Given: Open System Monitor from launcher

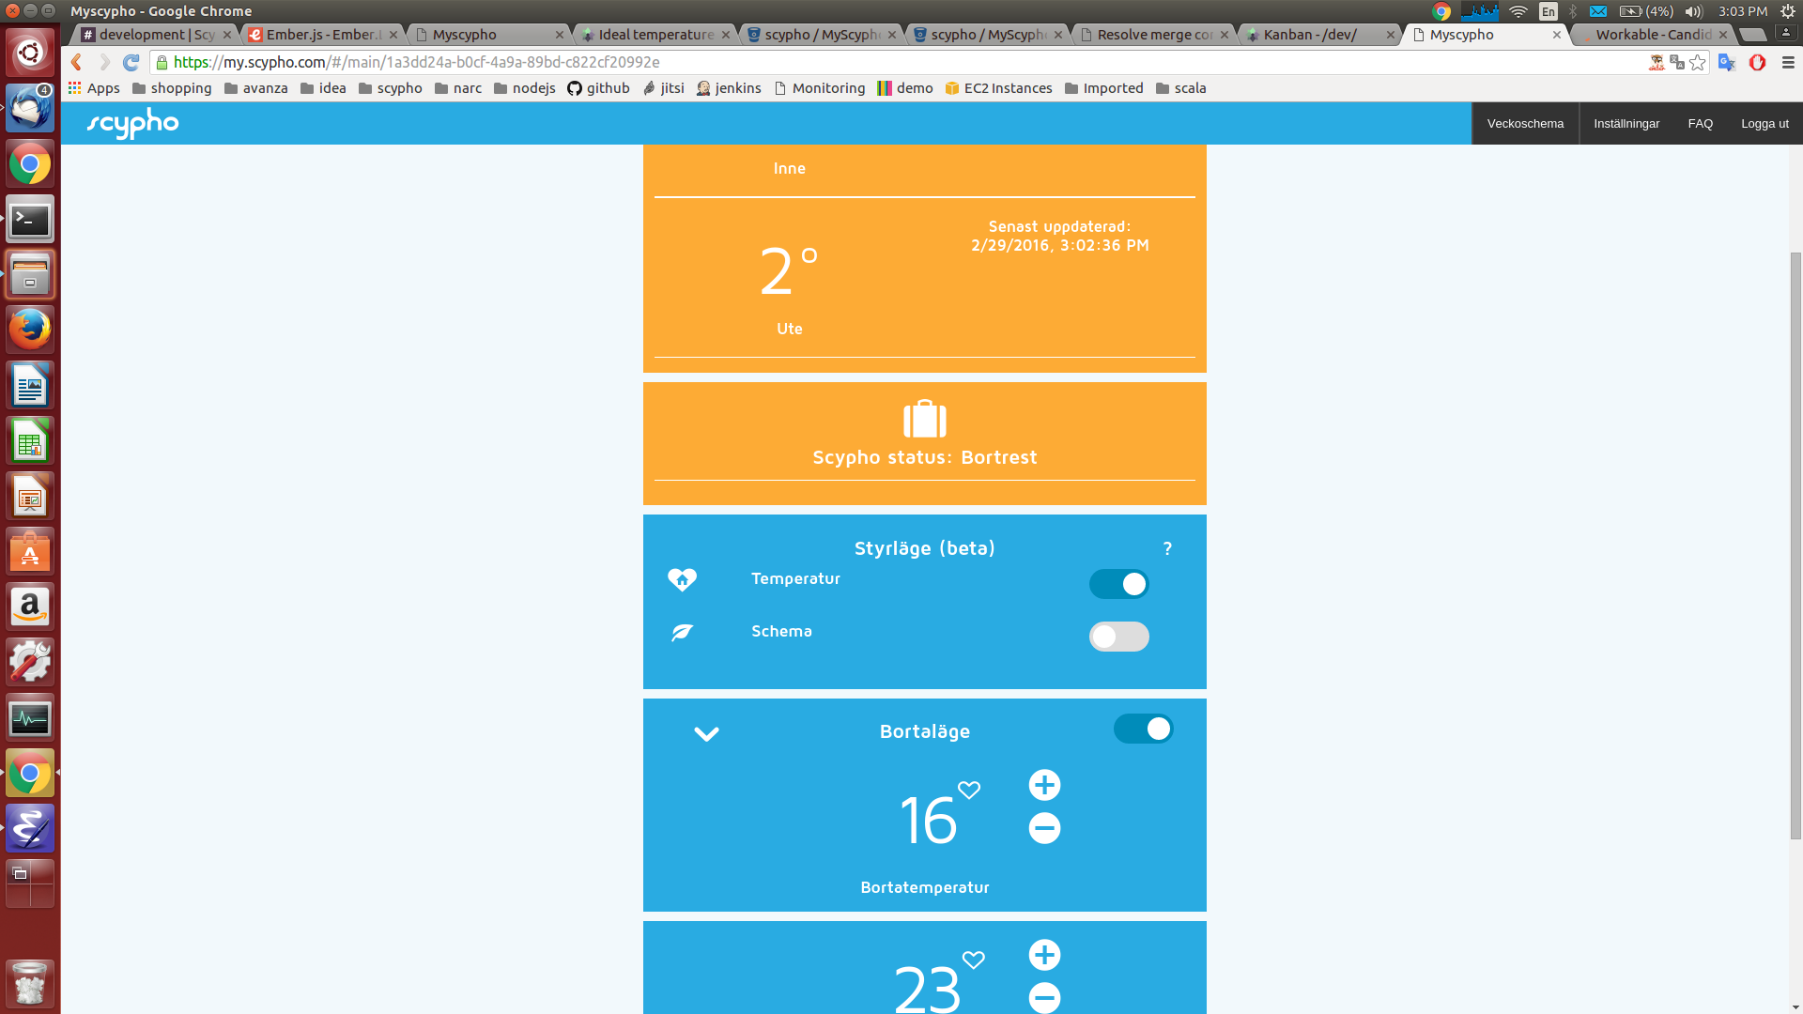Looking at the screenshot, I should click(30, 718).
